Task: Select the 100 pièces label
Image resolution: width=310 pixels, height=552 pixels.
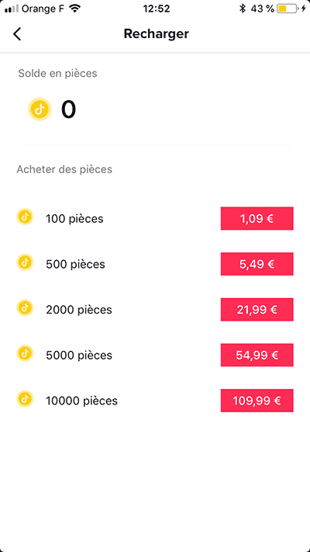Action: 74,219
